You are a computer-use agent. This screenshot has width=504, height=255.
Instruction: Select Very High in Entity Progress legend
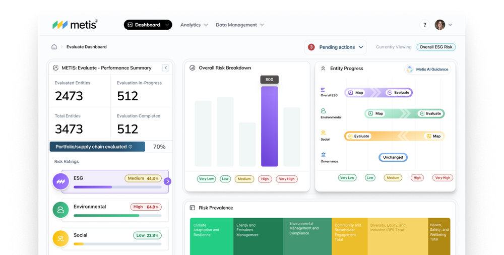tap(443, 177)
